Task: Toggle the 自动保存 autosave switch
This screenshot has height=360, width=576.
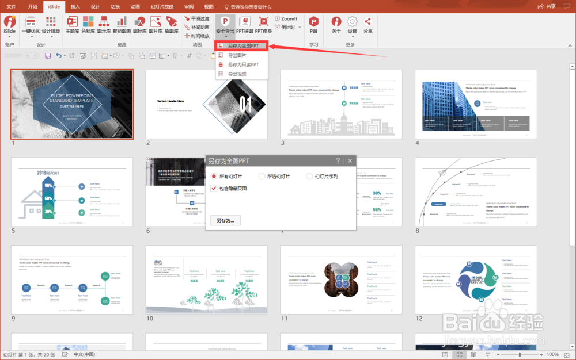Action: click(x=32, y=56)
